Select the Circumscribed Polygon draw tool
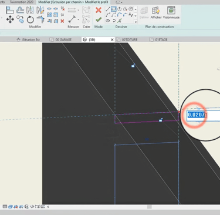Viewport: 220px width, 215px height. click(x=125, y=9)
